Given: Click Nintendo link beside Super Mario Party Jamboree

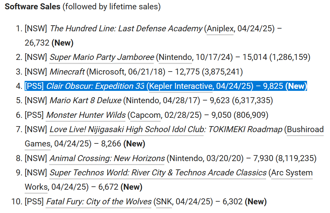Looking at the screenshot, I should 175,57.
